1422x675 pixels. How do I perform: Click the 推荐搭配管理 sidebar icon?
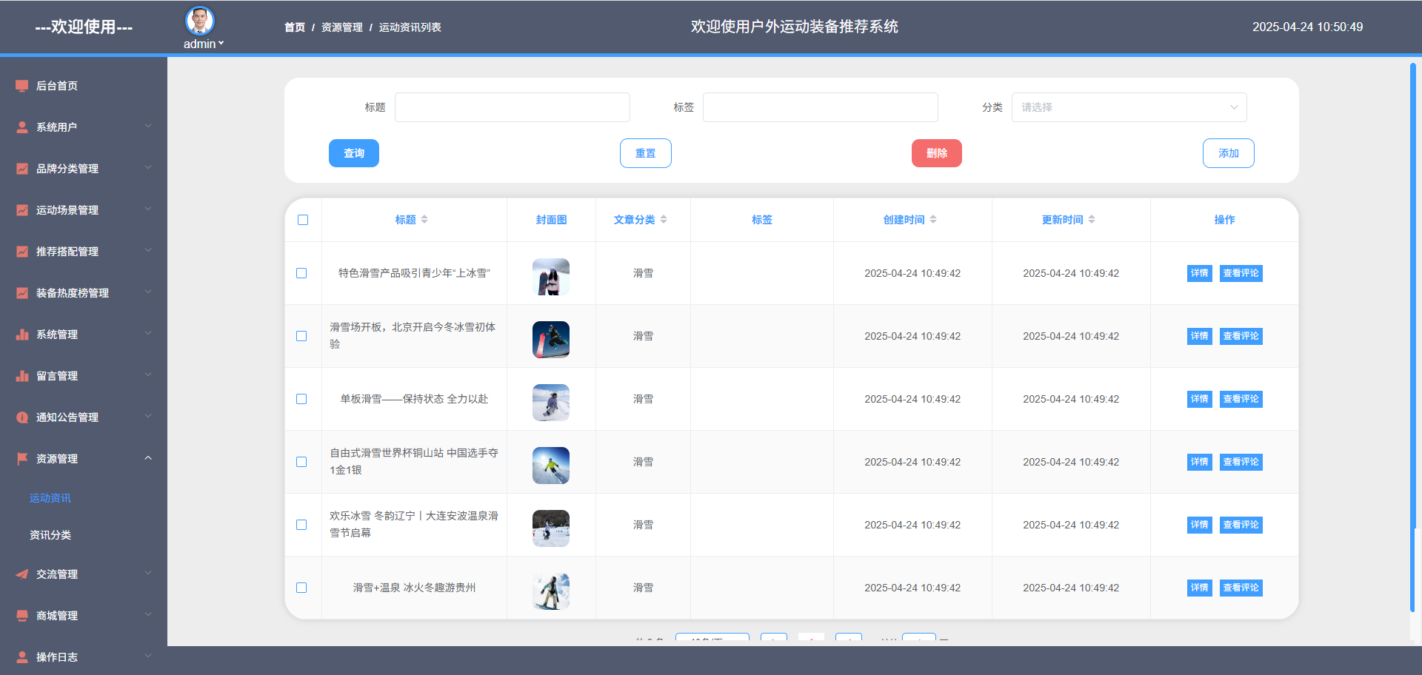pos(22,252)
